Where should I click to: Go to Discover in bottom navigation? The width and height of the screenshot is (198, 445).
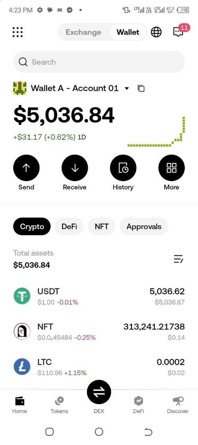(x=178, y=405)
